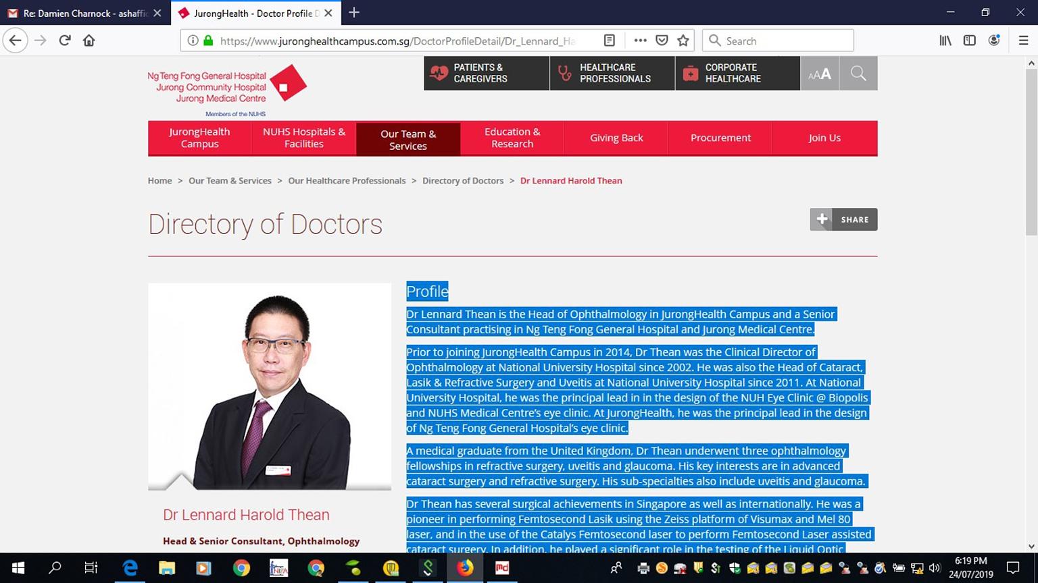Open the Library panel in Firefox
Viewport: 1038px width, 583px height.
tap(944, 40)
